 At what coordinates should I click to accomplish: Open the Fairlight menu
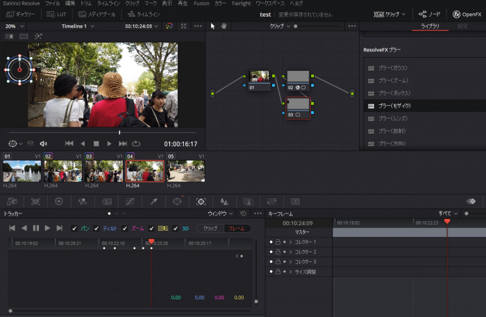click(x=241, y=3)
